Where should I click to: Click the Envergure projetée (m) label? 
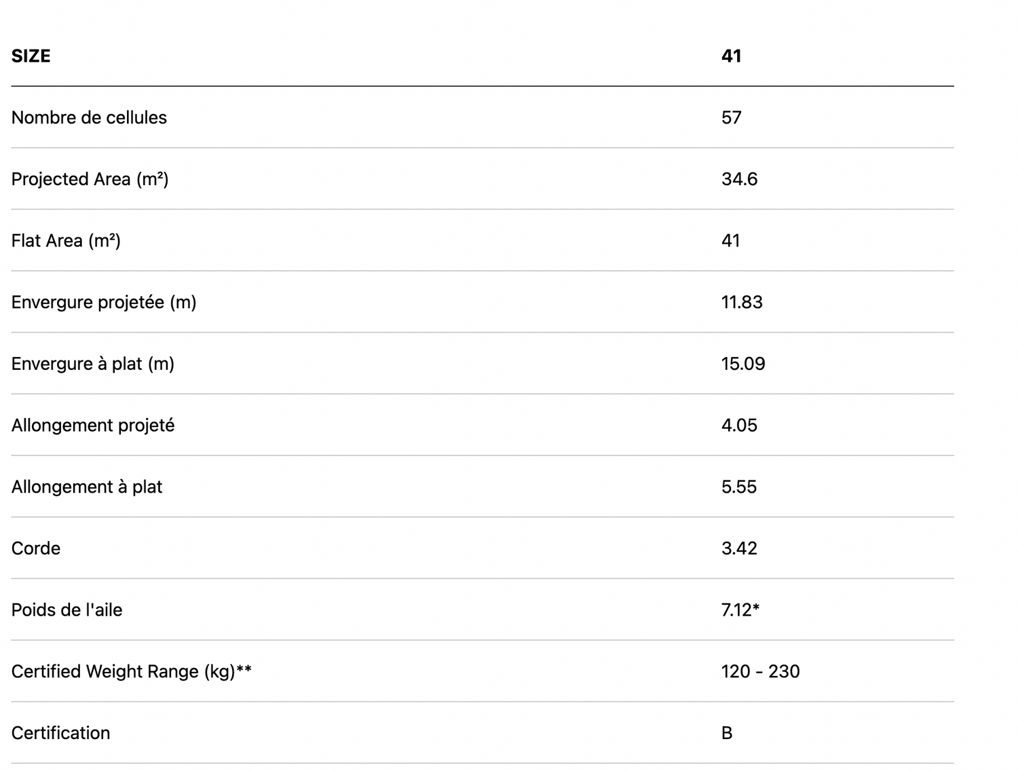(104, 302)
